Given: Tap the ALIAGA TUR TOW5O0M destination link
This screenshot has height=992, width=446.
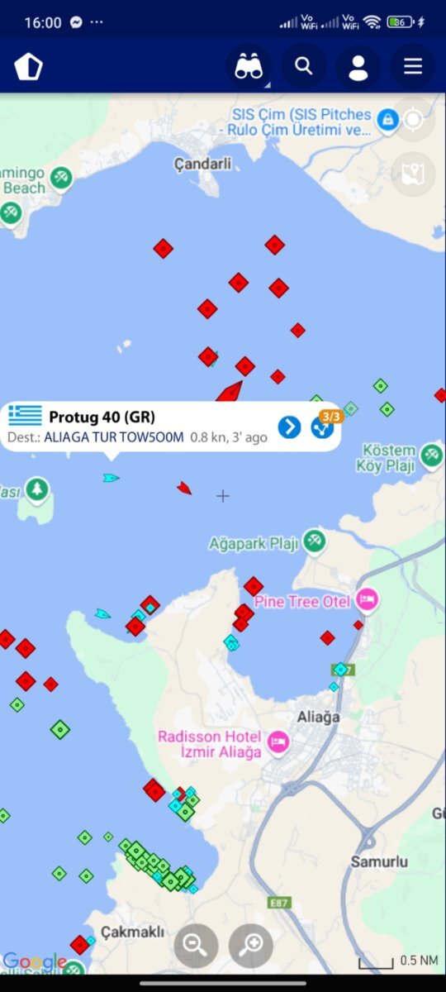Looking at the screenshot, I should (x=114, y=437).
